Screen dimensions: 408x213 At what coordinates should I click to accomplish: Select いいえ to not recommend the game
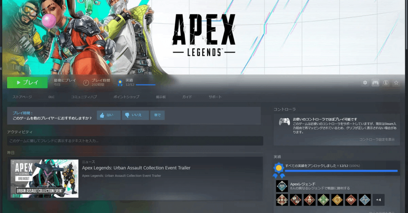coord(135,115)
